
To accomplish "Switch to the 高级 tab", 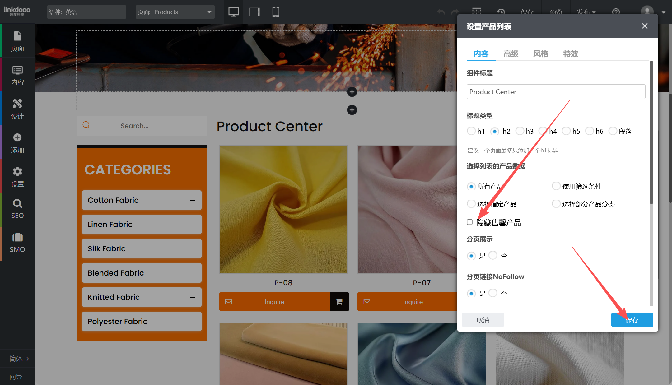I will 511,54.
